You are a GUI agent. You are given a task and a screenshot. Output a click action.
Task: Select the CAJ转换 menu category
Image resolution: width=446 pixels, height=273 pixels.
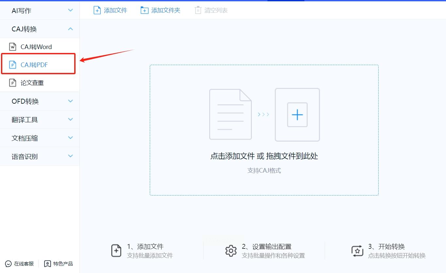click(40, 29)
